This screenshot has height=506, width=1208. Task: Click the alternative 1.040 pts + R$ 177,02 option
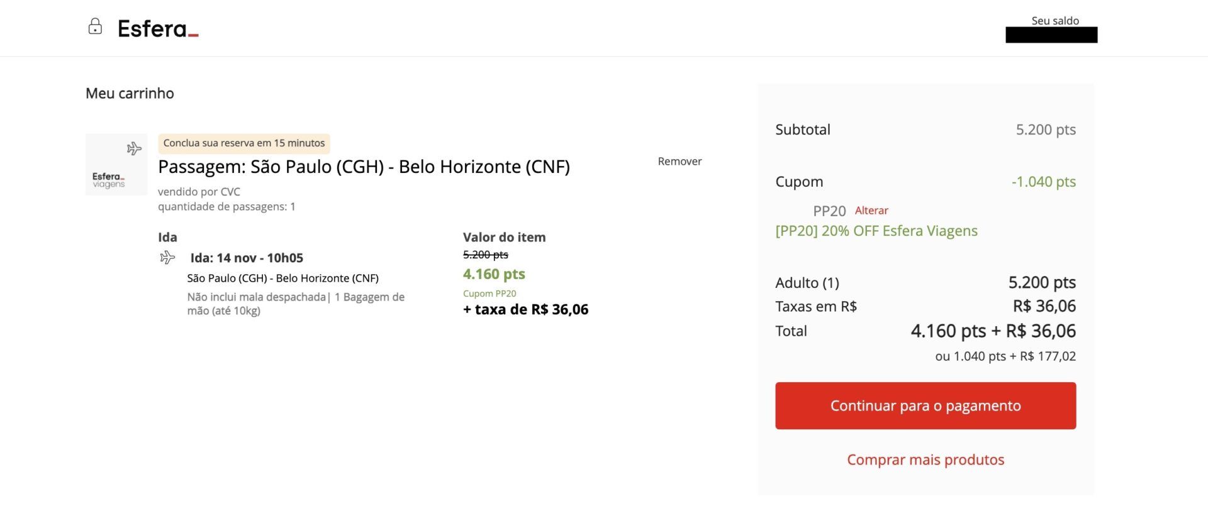pyautogui.click(x=1005, y=356)
